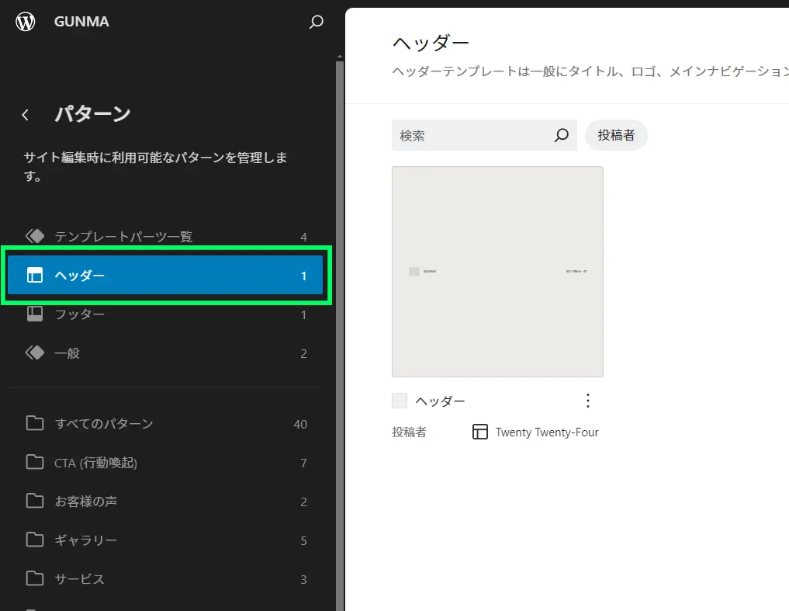
Task: Click the General diamond icon
Action: [34, 353]
